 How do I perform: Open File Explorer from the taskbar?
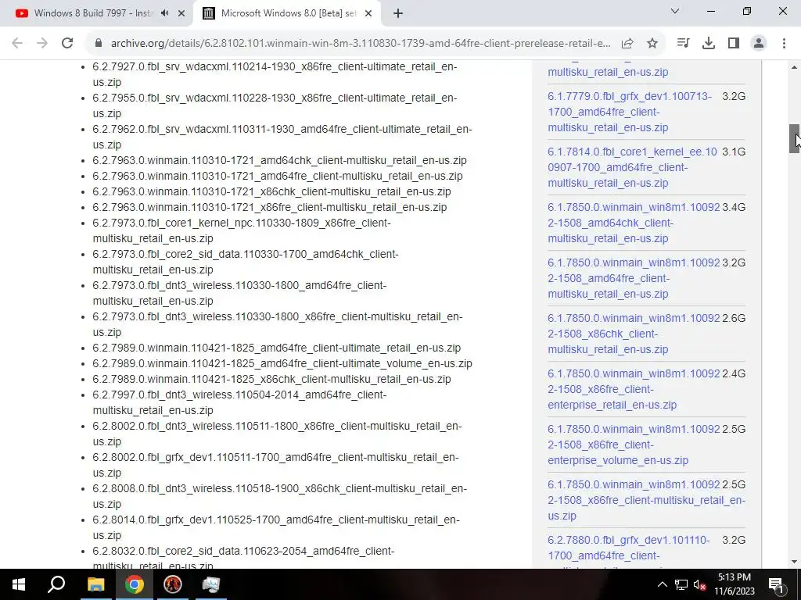95,584
